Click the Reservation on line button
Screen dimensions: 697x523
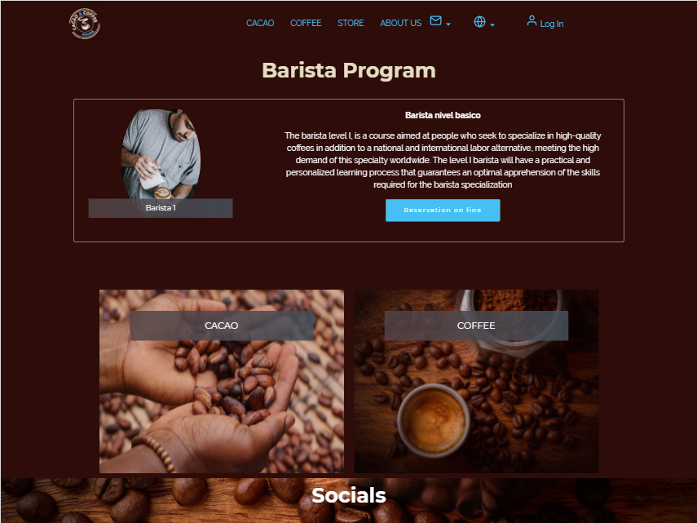tap(443, 210)
